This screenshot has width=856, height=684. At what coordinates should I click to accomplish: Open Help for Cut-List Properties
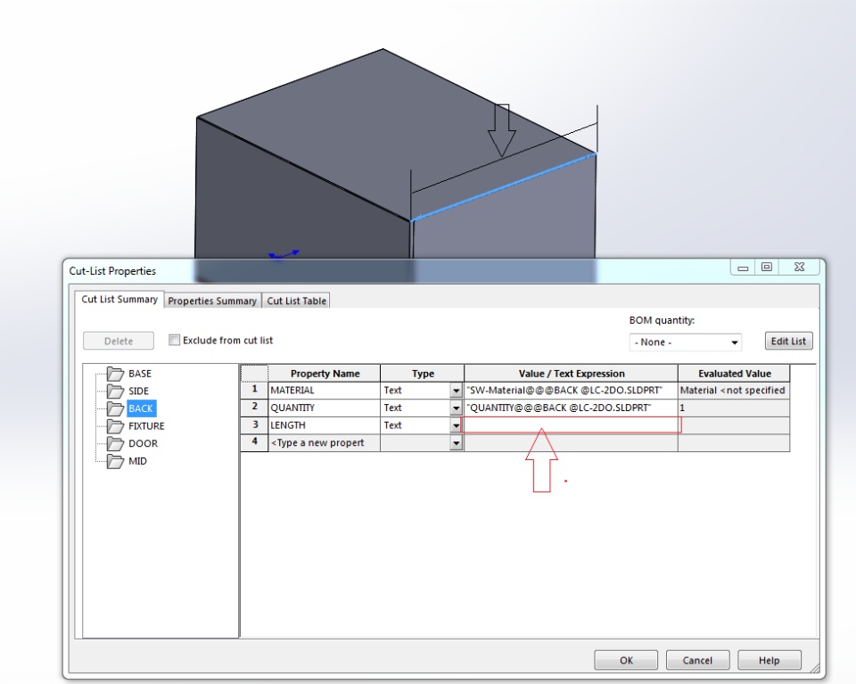(x=770, y=660)
